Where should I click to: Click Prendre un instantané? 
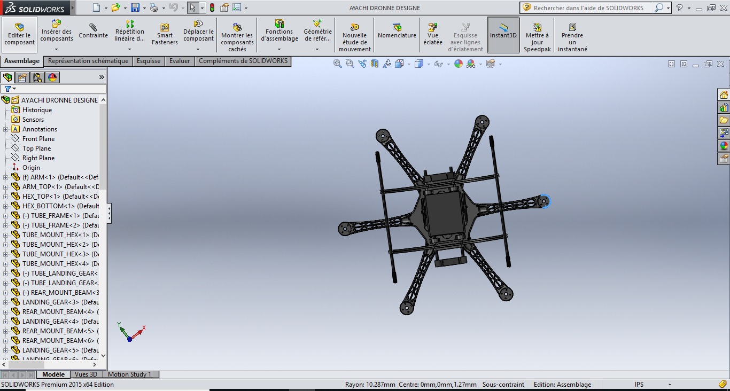coord(572,37)
